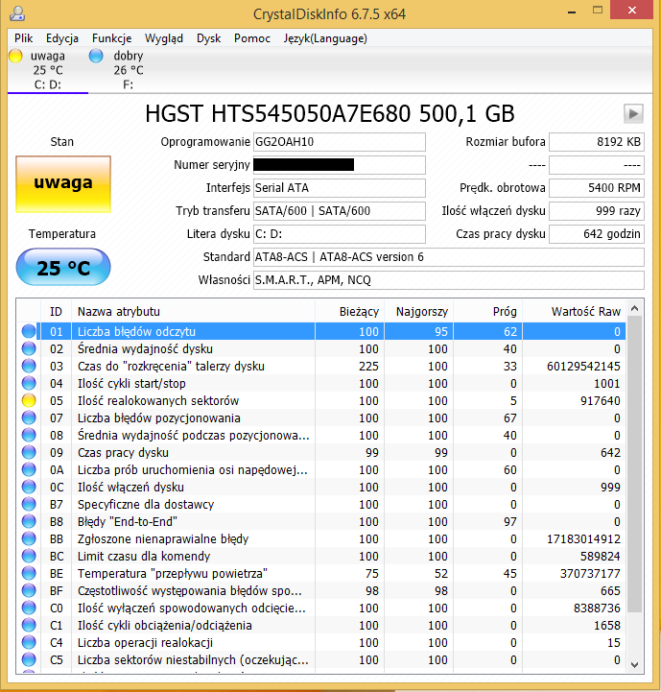
Task: Open the Dysk menu
Action: [x=209, y=38]
